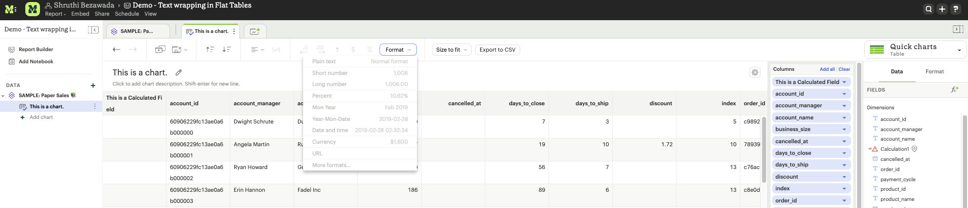The width and height of the screenshot is (968, 208).
Task: Switch to the Format tab in right panel
Action: 934,72
